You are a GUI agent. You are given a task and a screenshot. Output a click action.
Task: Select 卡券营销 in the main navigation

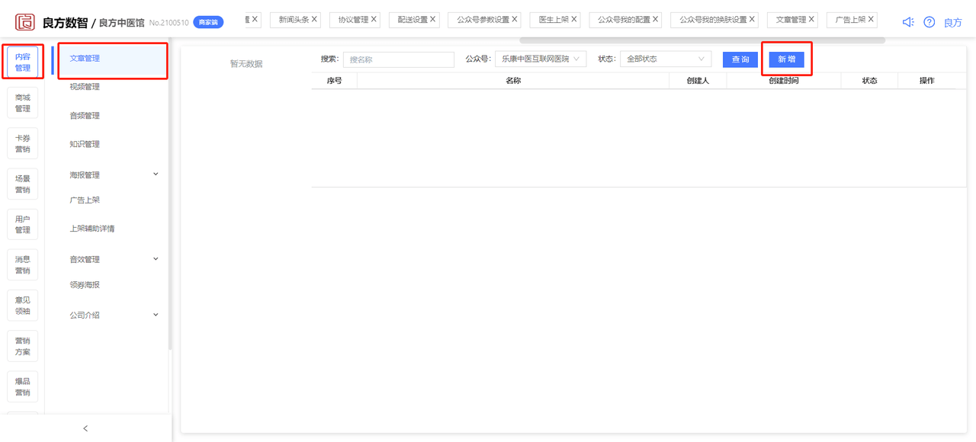pyautogui.click(x=23, y=143)
